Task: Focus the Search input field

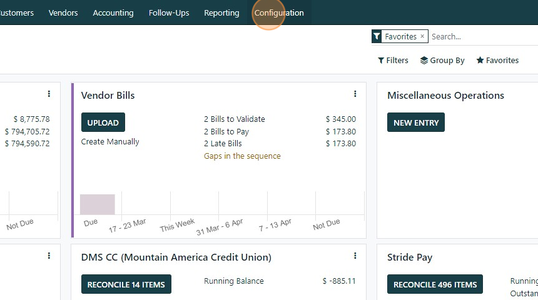Action: pos(482,36)
